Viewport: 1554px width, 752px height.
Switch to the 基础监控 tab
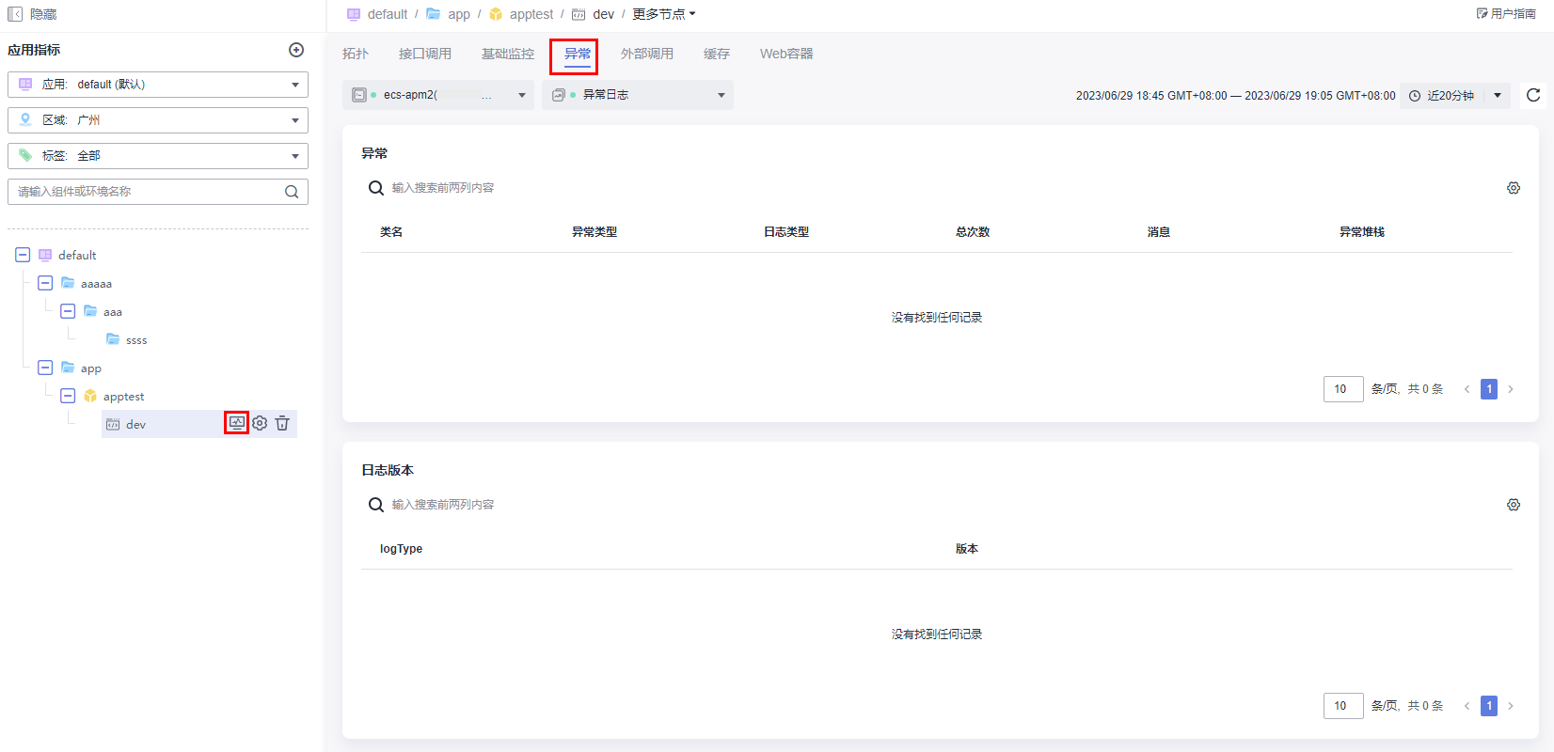[x=507, y=54]
